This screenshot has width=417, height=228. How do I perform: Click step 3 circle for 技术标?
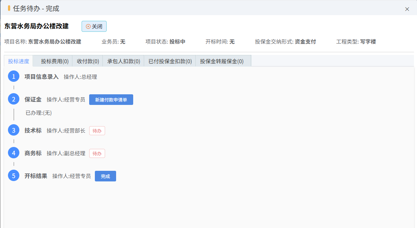click(x=14, y=130)
